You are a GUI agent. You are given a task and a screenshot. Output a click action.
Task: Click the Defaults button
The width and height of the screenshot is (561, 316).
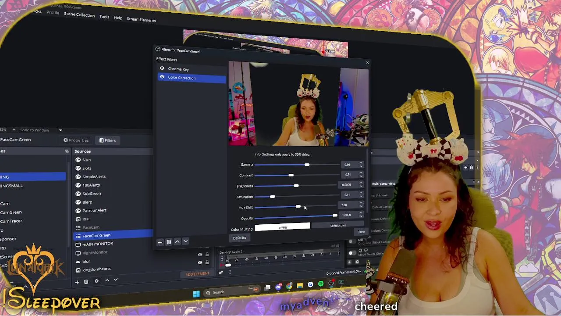(x=239, y=238)
